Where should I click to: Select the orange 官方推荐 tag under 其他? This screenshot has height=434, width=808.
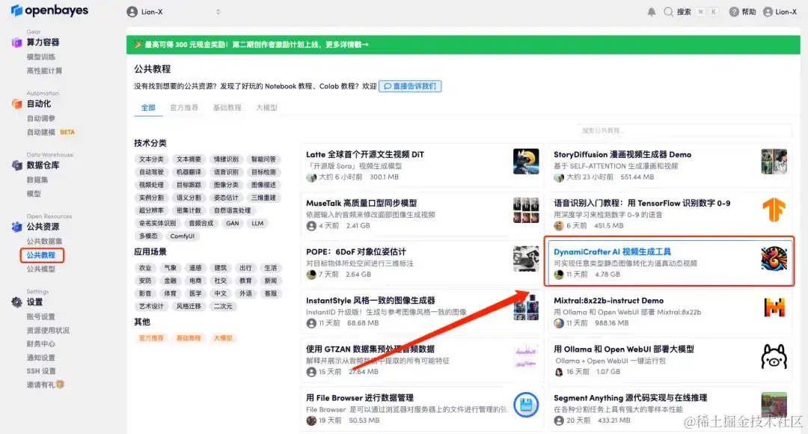tap(151, 338)
